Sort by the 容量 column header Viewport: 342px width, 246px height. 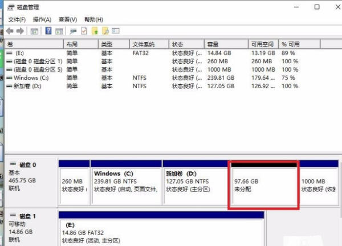(x=226, y=44)
